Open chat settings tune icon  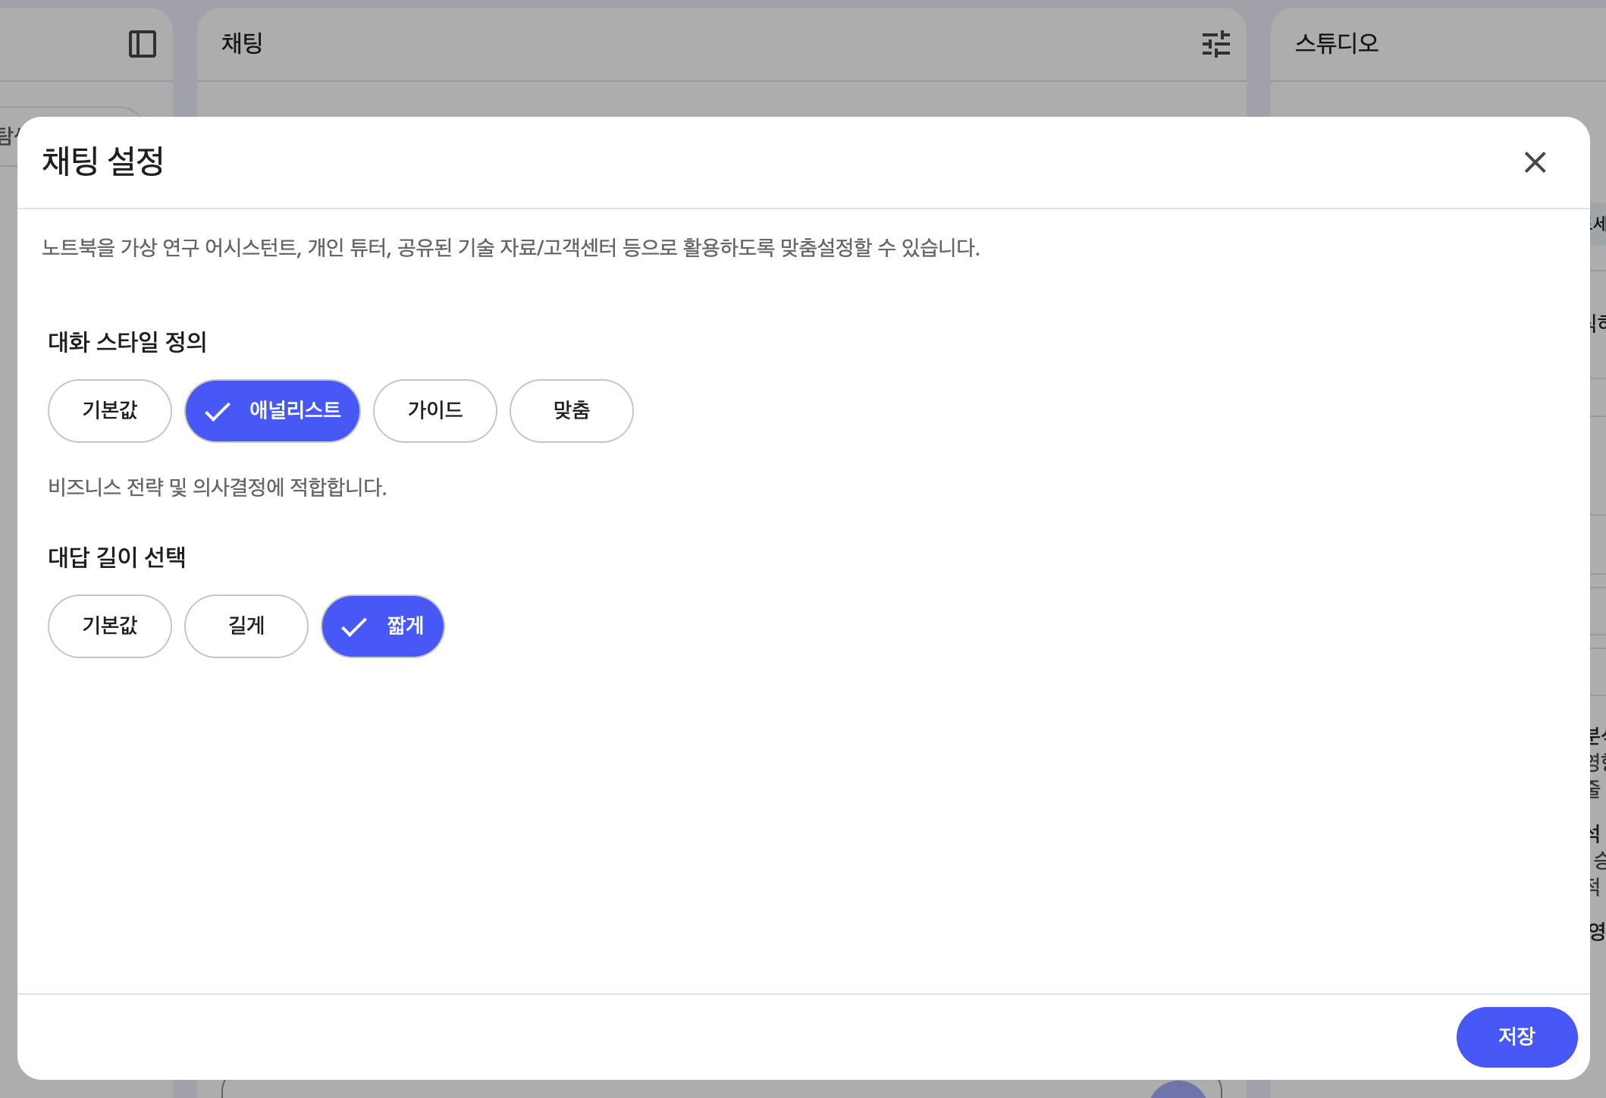click(1215, 44)
